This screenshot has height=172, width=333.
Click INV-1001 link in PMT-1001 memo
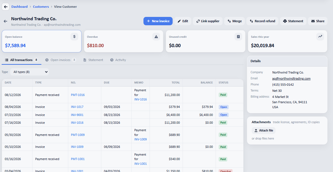point(140,164)
